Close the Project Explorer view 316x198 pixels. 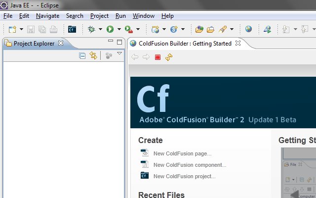coord(61,43)
